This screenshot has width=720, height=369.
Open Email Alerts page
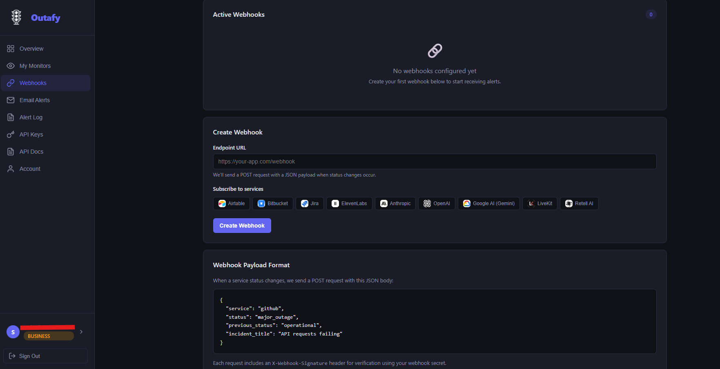[x=45, y=100]
